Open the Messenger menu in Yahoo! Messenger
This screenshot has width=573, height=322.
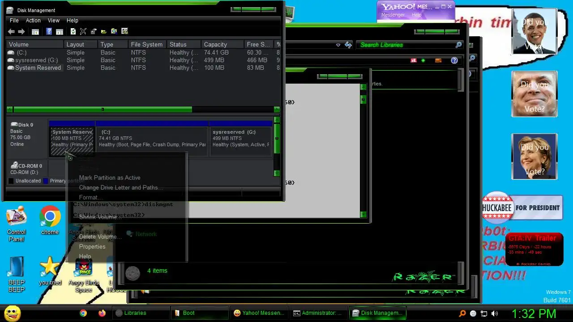point(393,15)
